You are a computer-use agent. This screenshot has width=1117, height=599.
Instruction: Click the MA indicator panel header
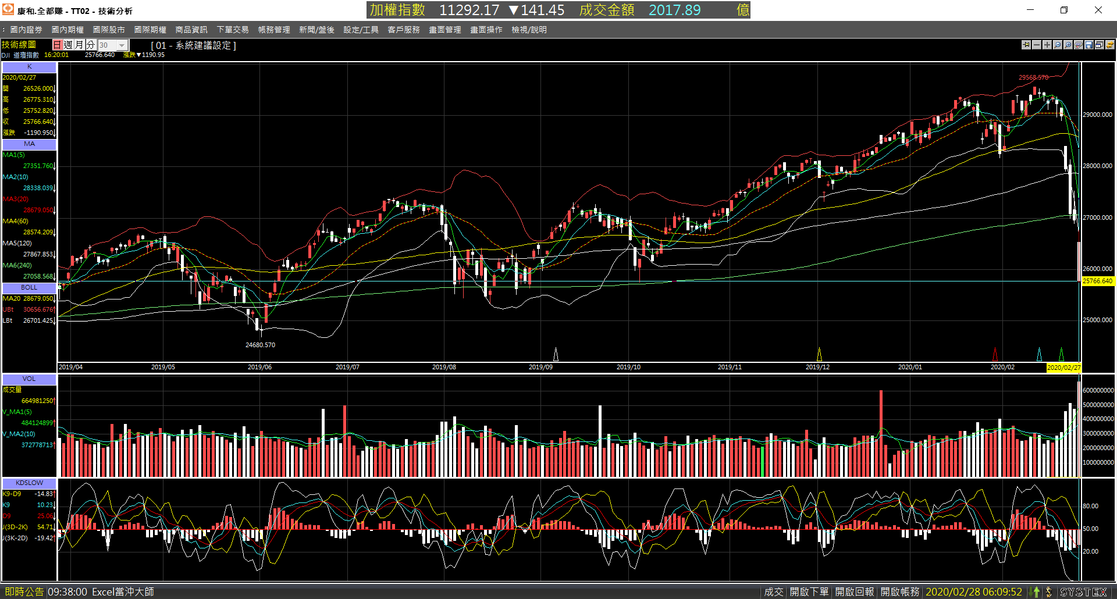coord(29,144)
